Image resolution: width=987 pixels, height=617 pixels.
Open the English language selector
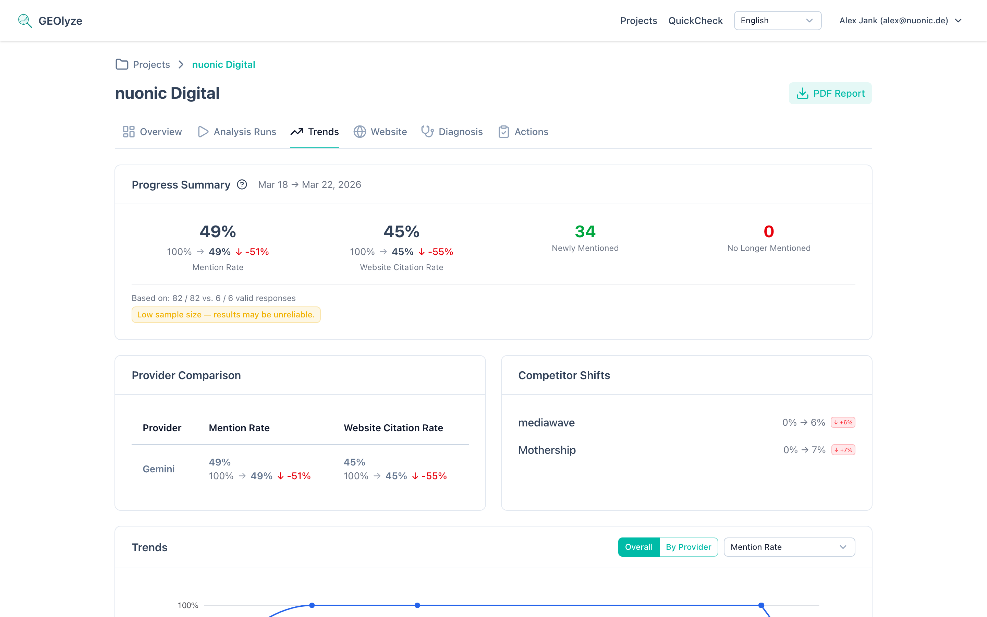point(777,21)
